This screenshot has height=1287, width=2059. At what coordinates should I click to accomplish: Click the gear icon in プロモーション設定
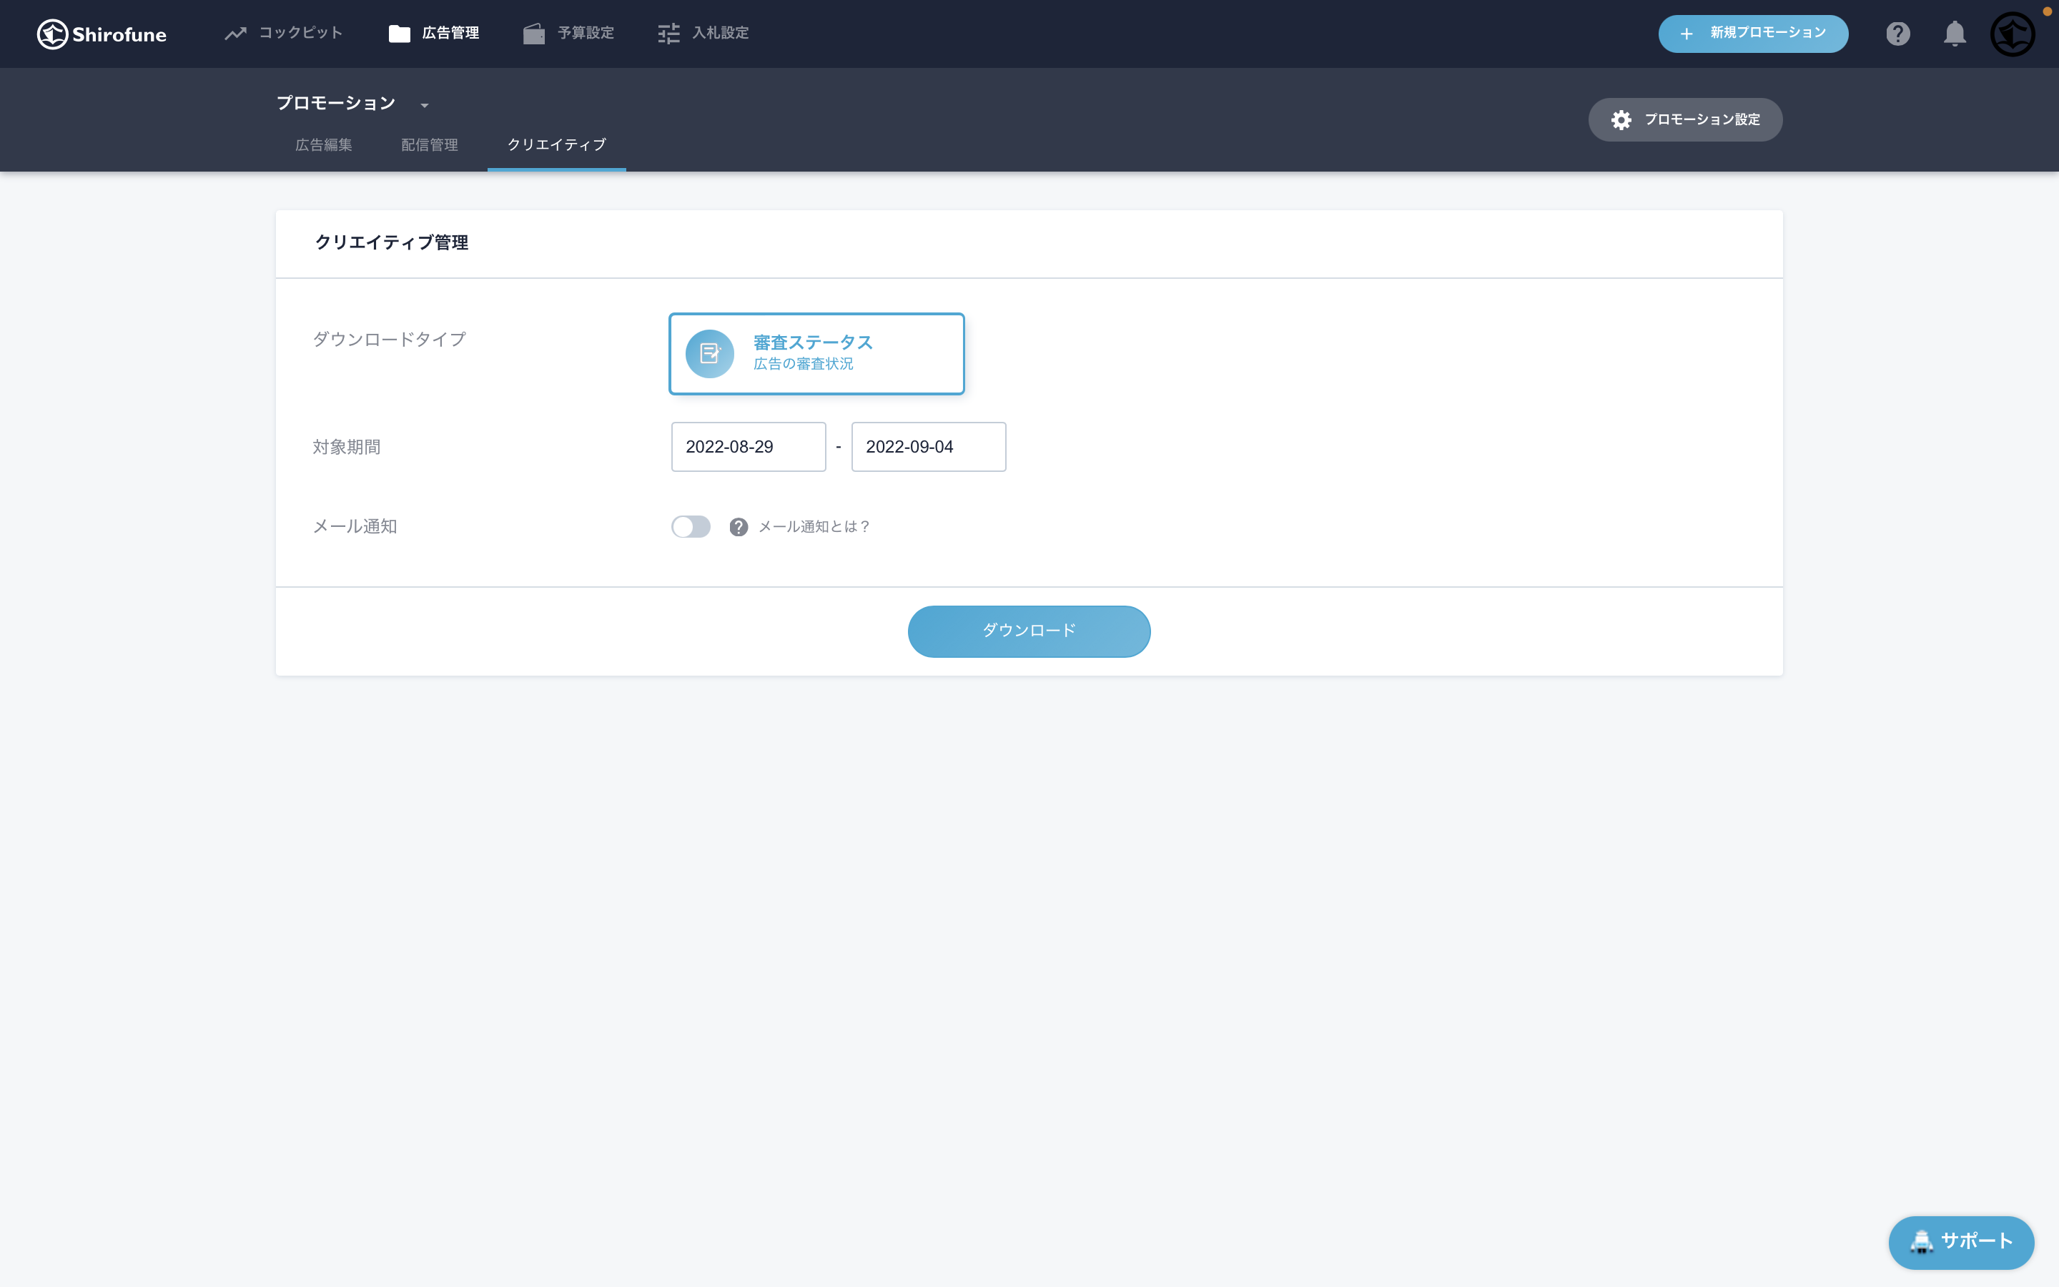1621,120
